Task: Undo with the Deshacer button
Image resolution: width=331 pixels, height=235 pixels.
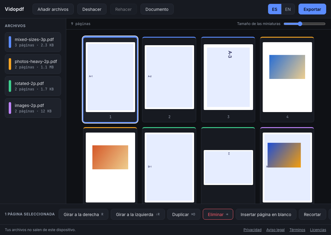Action: point(92,9)
